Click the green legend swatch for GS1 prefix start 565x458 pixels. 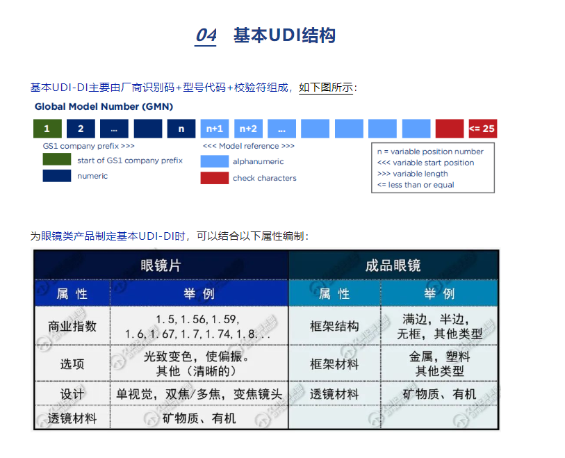coord(56,160)
